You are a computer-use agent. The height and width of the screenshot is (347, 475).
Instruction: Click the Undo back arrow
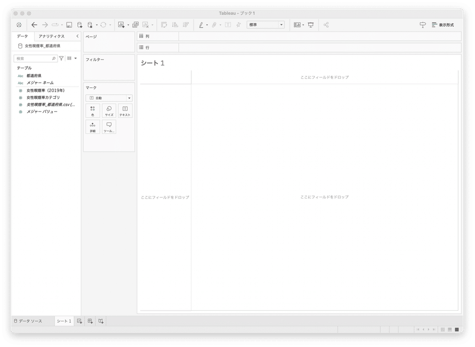(x=34, y=25)
